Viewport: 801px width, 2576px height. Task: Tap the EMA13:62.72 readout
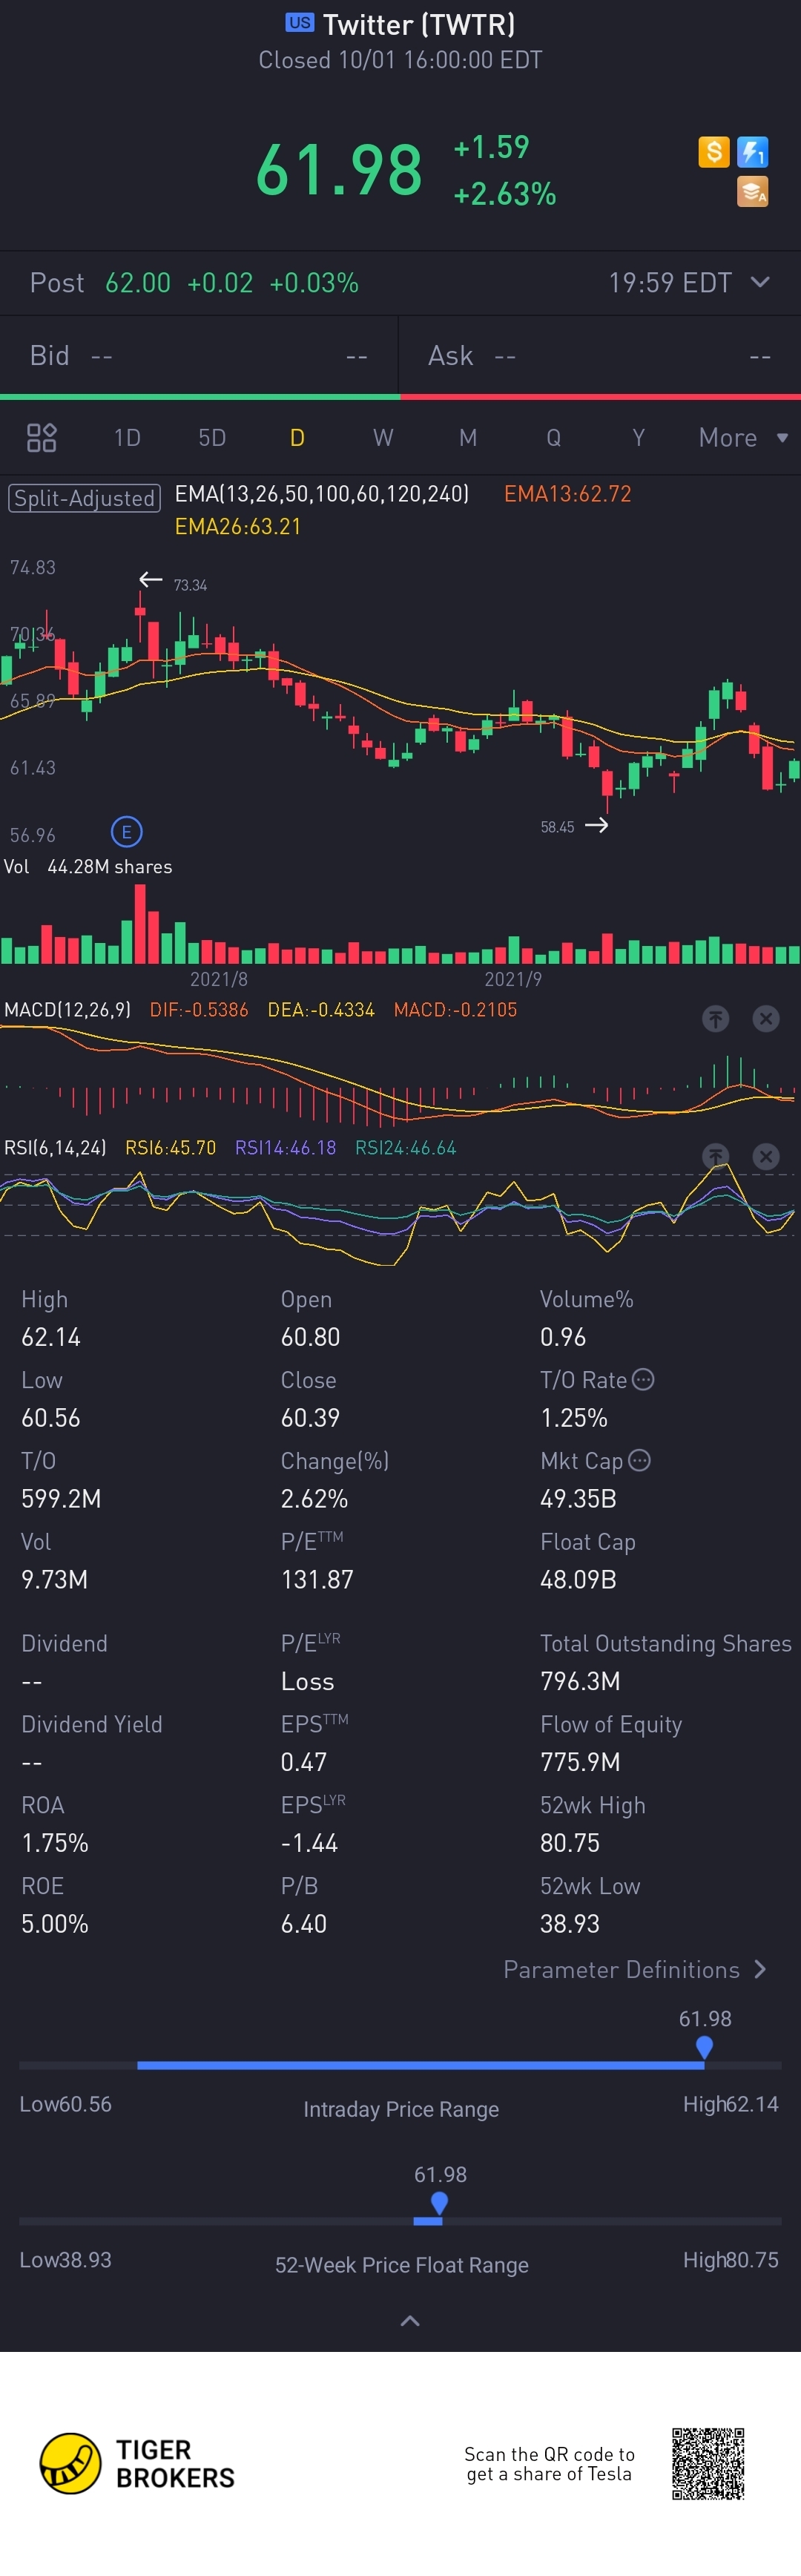point(567,493)
